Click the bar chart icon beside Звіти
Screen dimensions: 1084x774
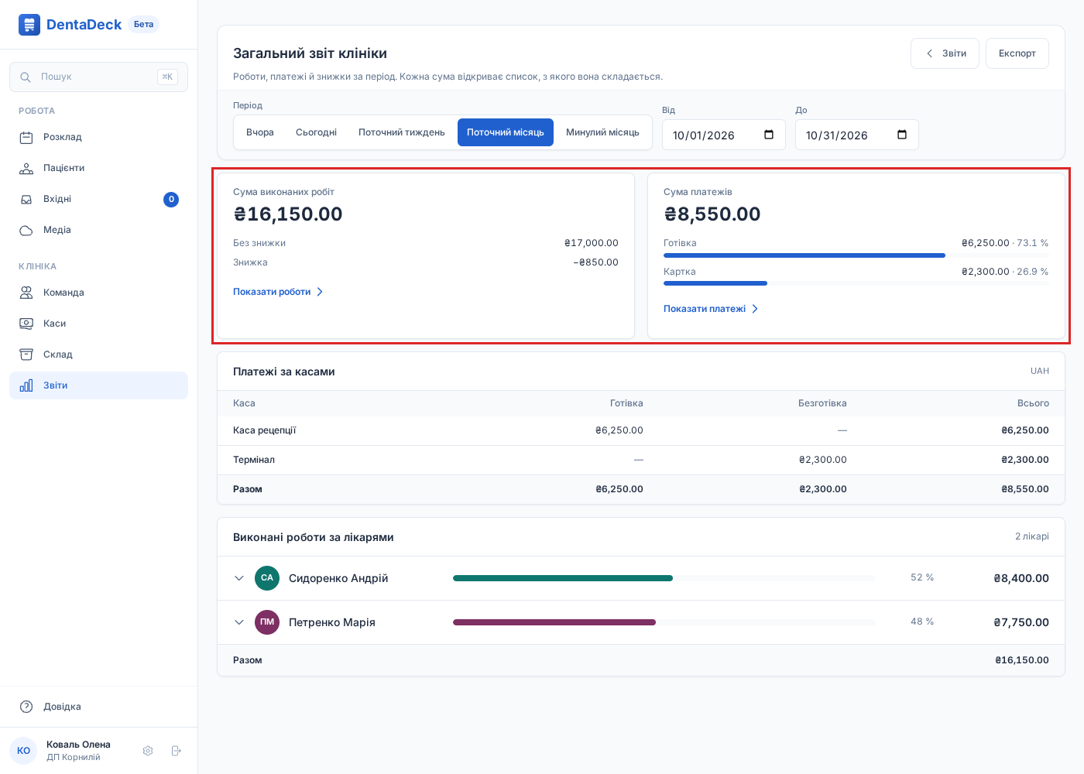(26, 385)
